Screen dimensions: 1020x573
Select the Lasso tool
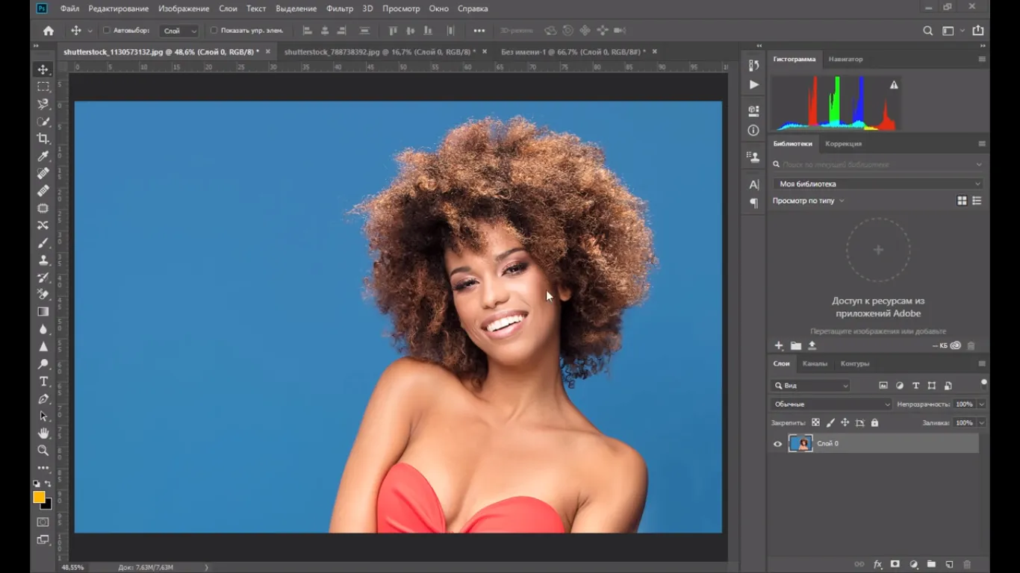pos(43,104)
